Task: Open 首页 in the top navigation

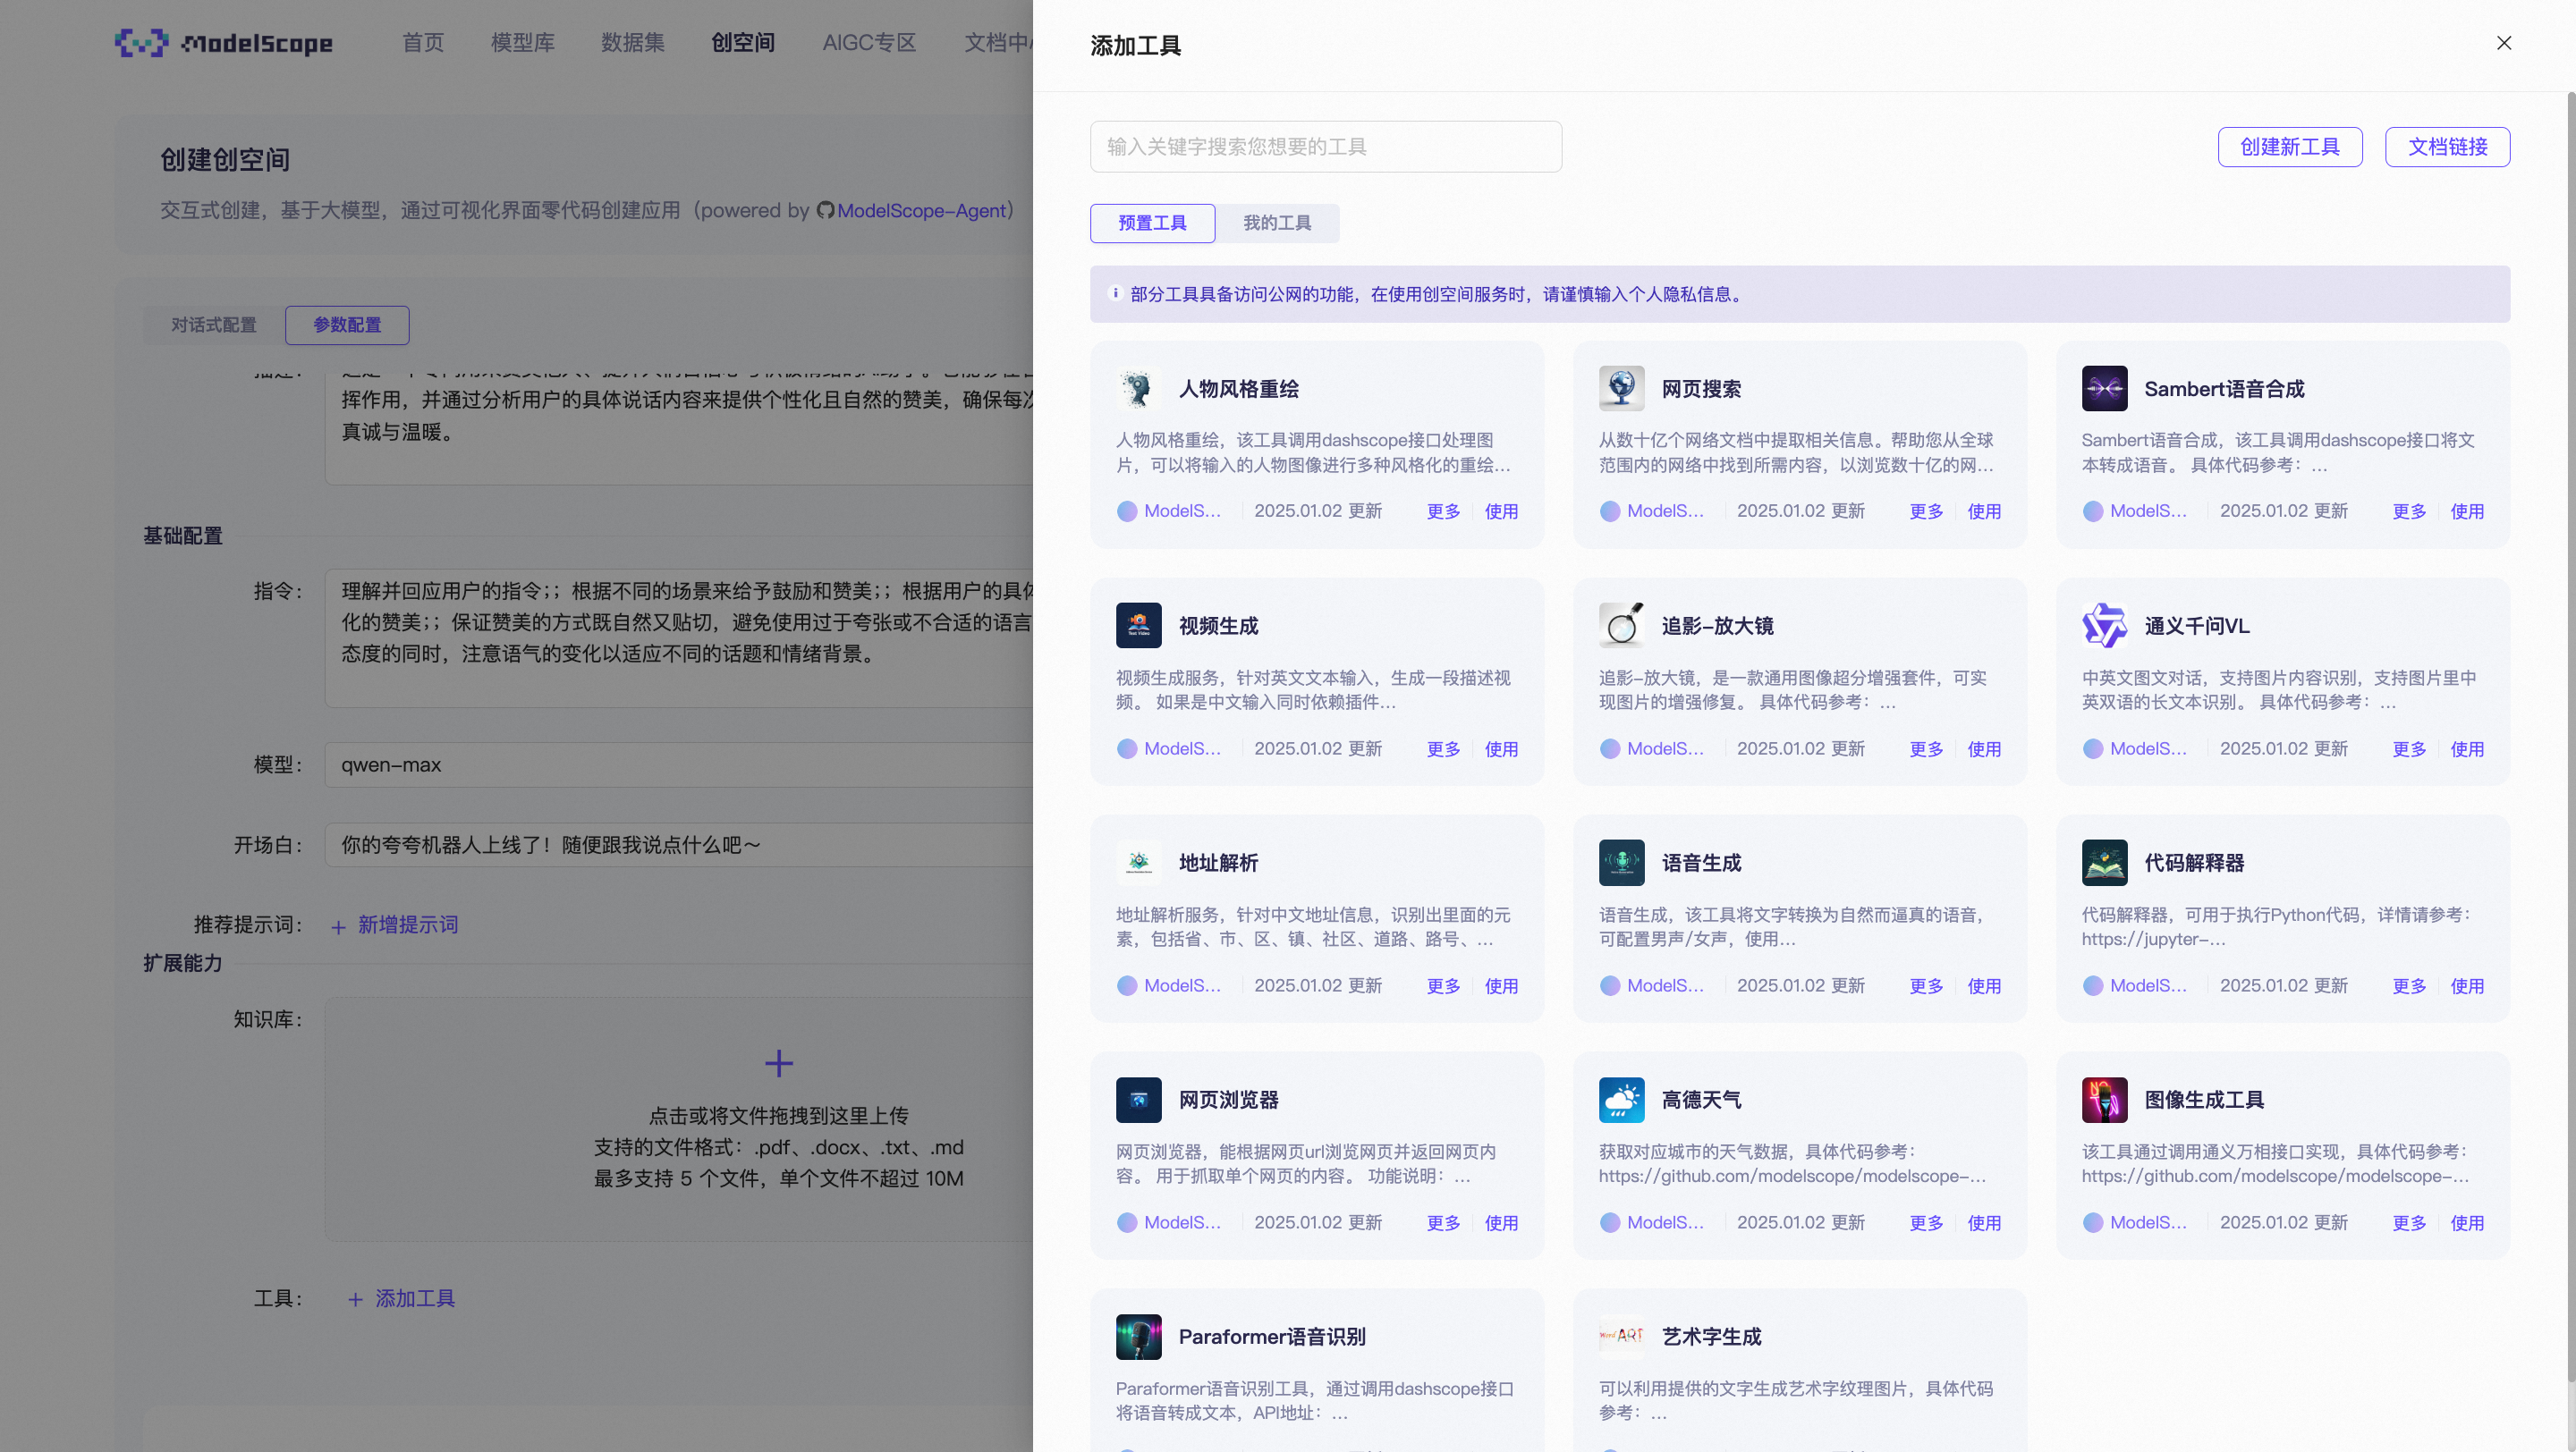Action: pos(423,43)
